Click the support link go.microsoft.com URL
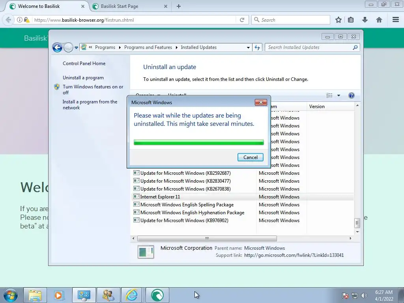The image size is (404, 303). (x=294, y=255)
